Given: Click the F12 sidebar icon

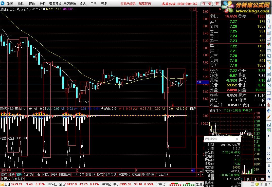Looking at the screenshot, I should 269,74.
